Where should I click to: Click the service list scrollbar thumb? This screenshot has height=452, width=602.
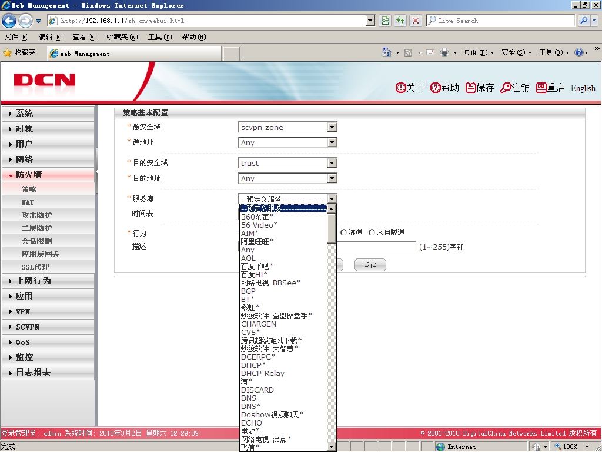click(x=332, y=228)
